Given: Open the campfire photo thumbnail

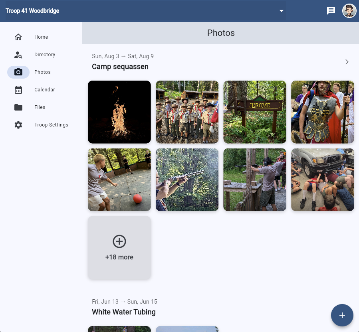Looking at the screenshot, I should pos(119,112).
